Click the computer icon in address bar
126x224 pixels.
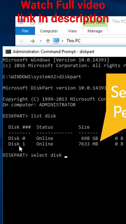[x=56, y=41]
